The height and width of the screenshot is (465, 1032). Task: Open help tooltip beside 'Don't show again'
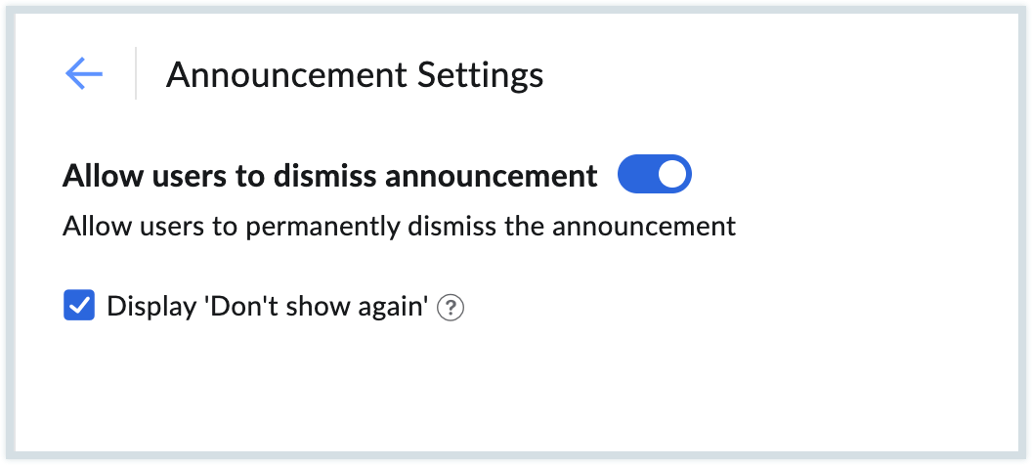(451, 307)
